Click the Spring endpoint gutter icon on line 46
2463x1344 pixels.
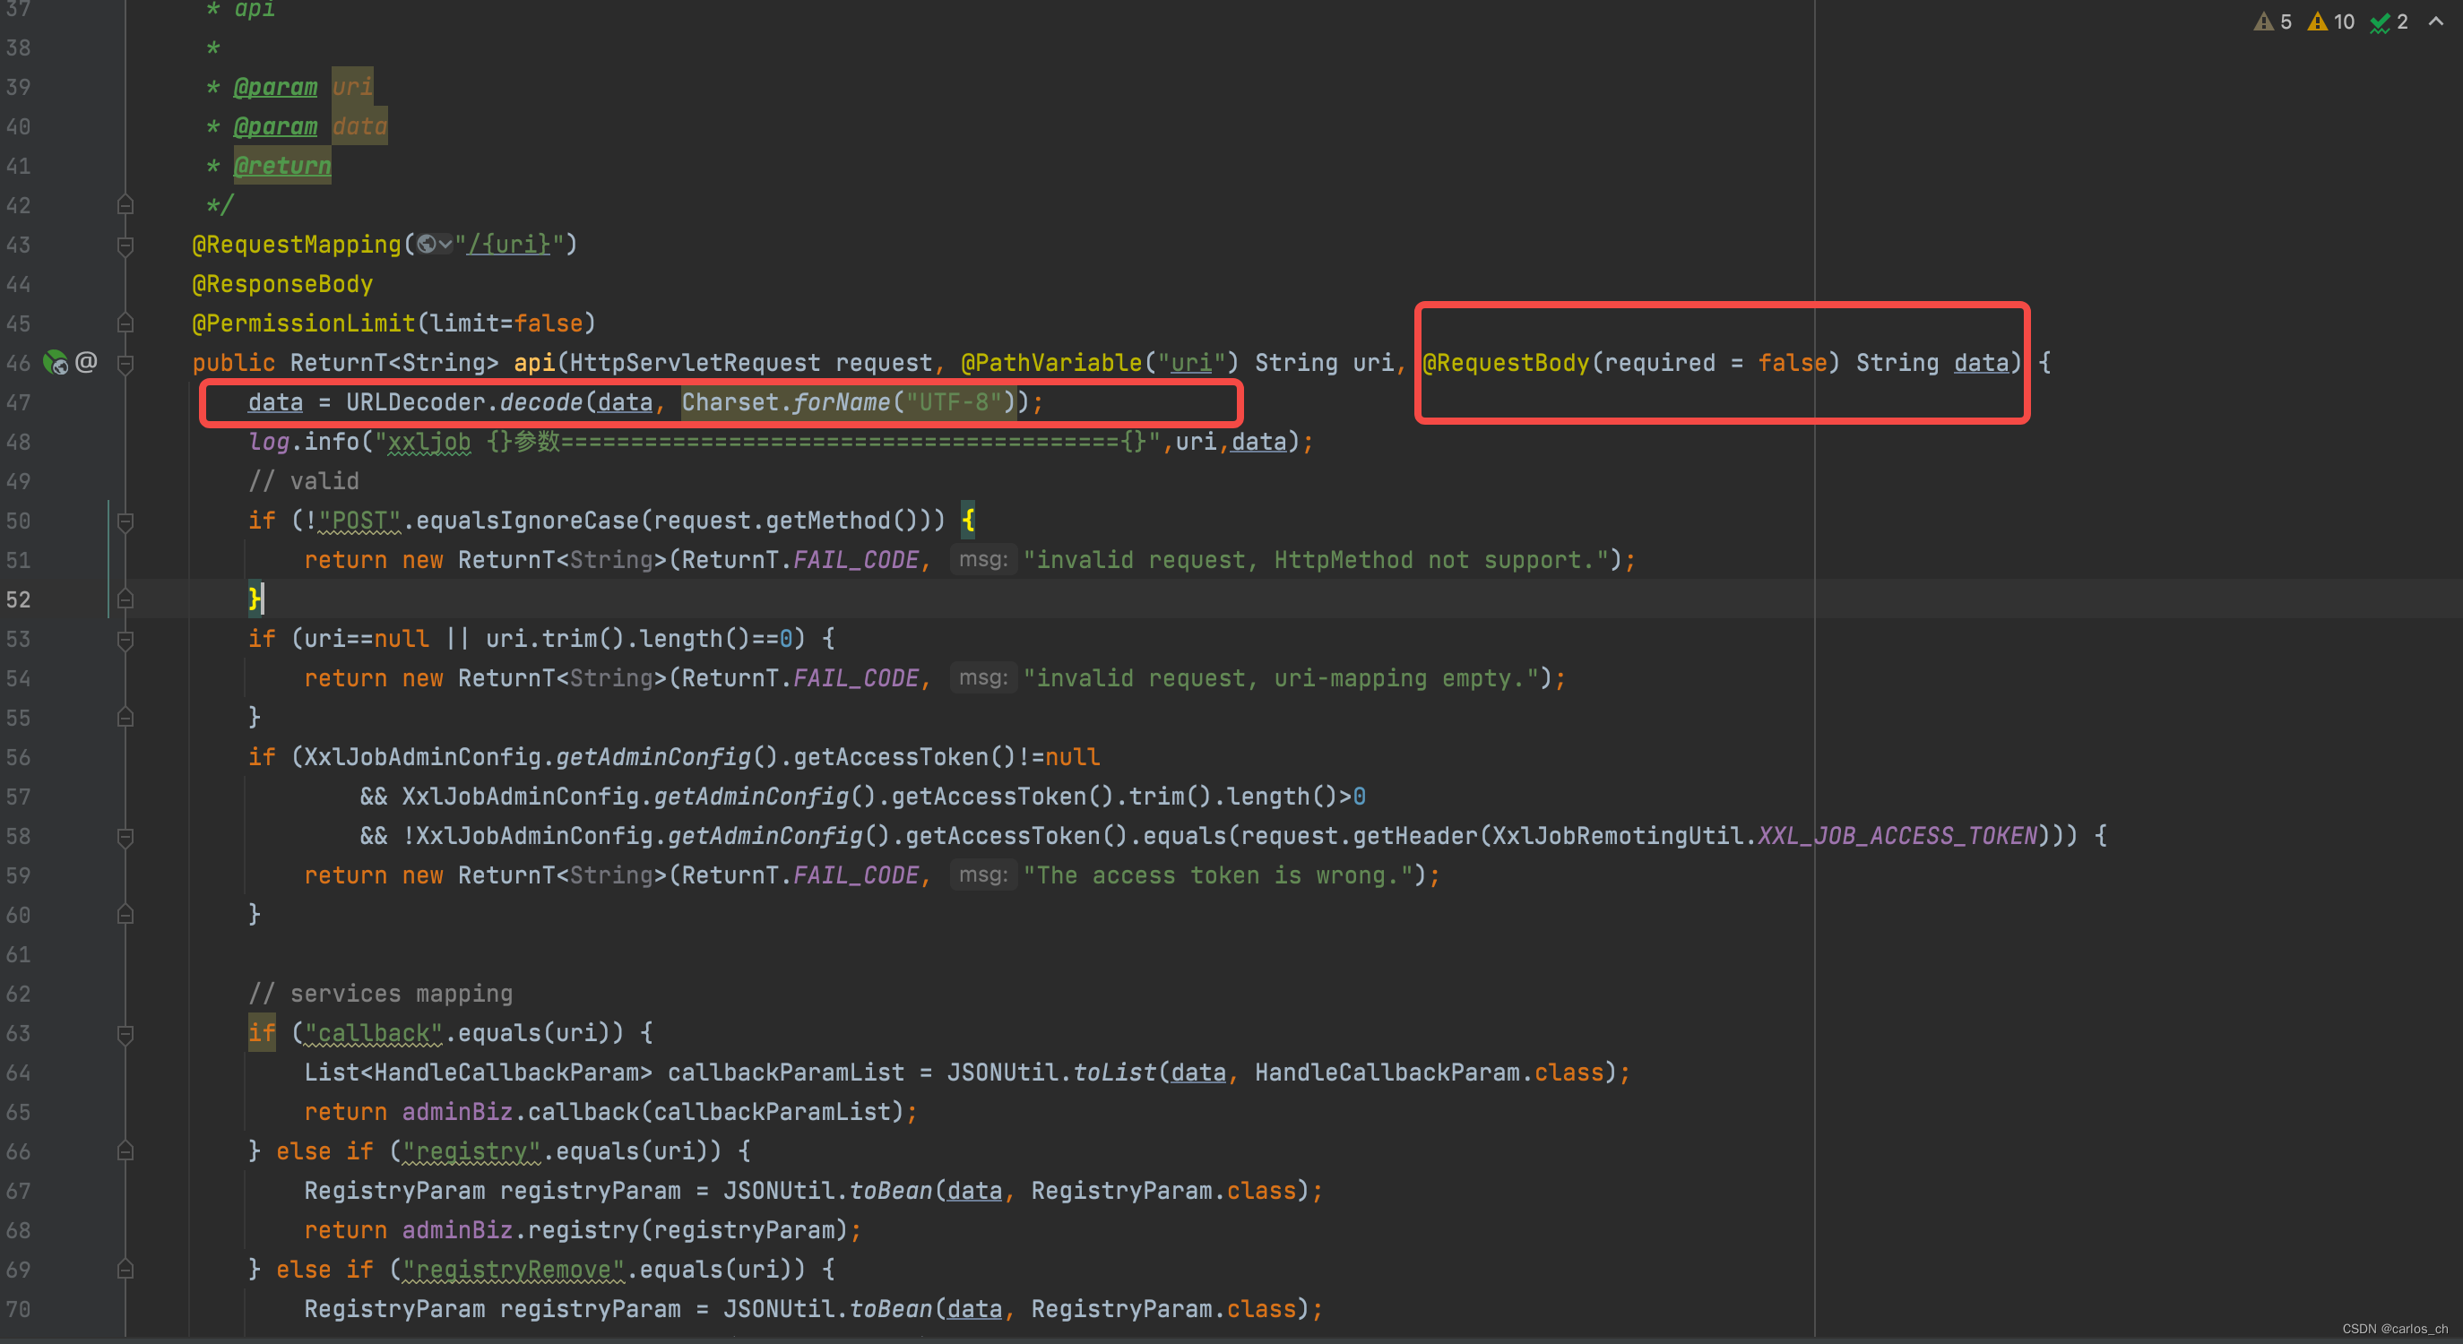pos(56,362)
